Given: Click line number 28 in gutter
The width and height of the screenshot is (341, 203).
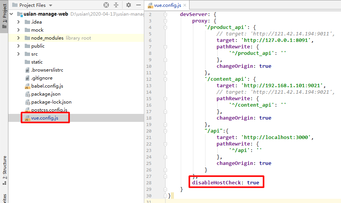Looking at the screenshot, I should (149, 183).
